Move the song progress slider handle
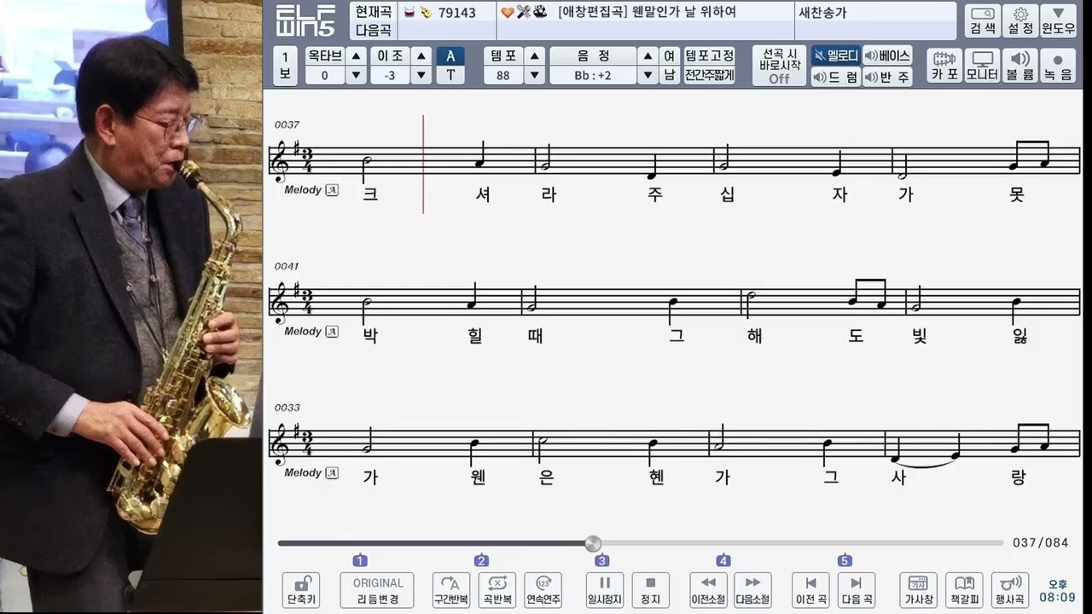The height and width of the screenshot is (614, 1092). 593,543
